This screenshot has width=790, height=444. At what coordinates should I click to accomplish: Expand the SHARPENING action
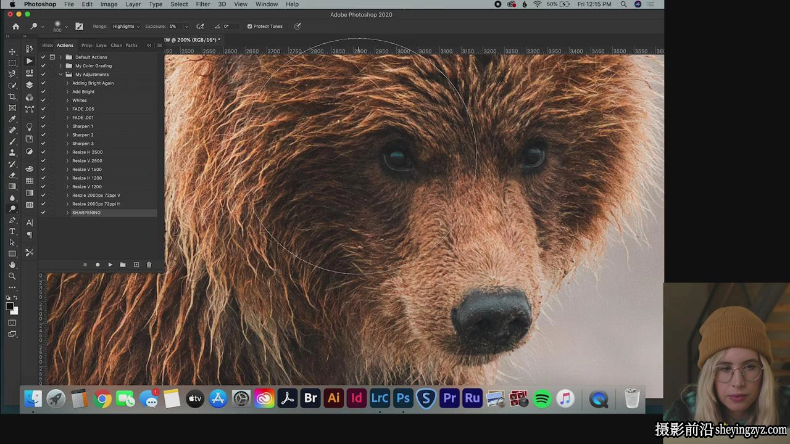click(x=67, y=212)
